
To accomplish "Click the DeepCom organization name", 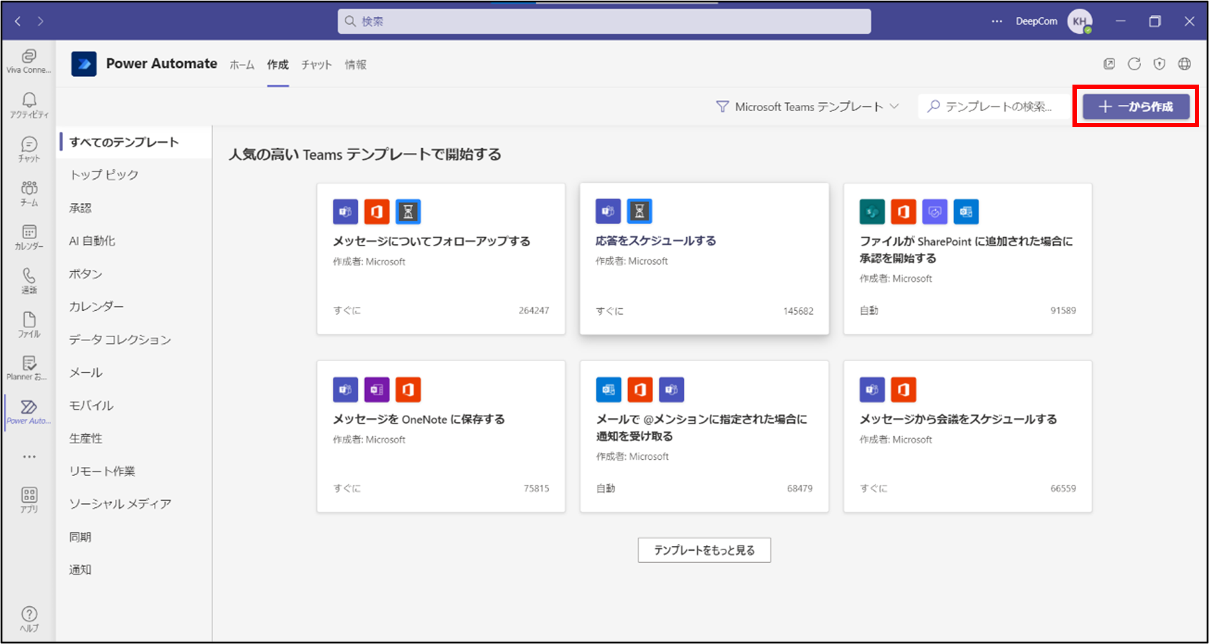I will click(1036, 21).
